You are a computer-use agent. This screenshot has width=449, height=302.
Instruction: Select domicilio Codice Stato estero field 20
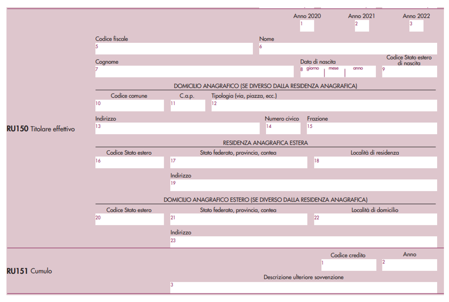[130, 219]
